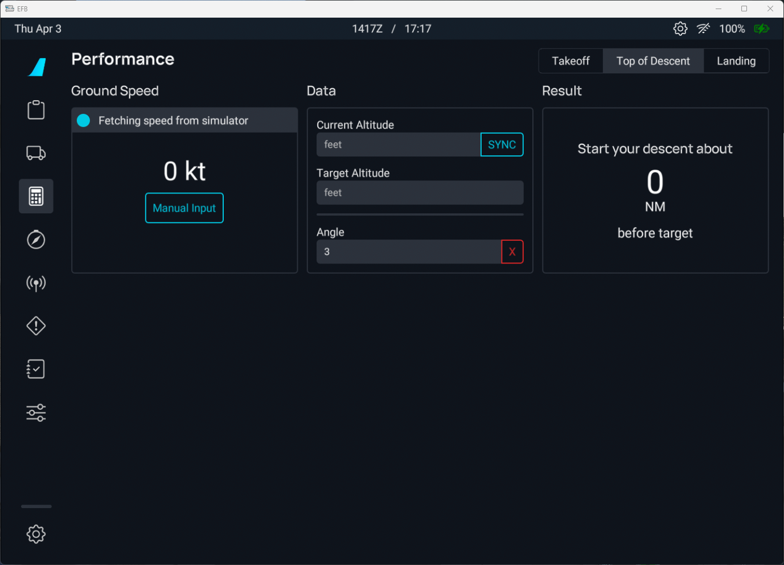Open the Dashboard clipboard icon in sidebar
Image resolution: width=784 pixels, height=565 pixels.
[x=36, y=110]
